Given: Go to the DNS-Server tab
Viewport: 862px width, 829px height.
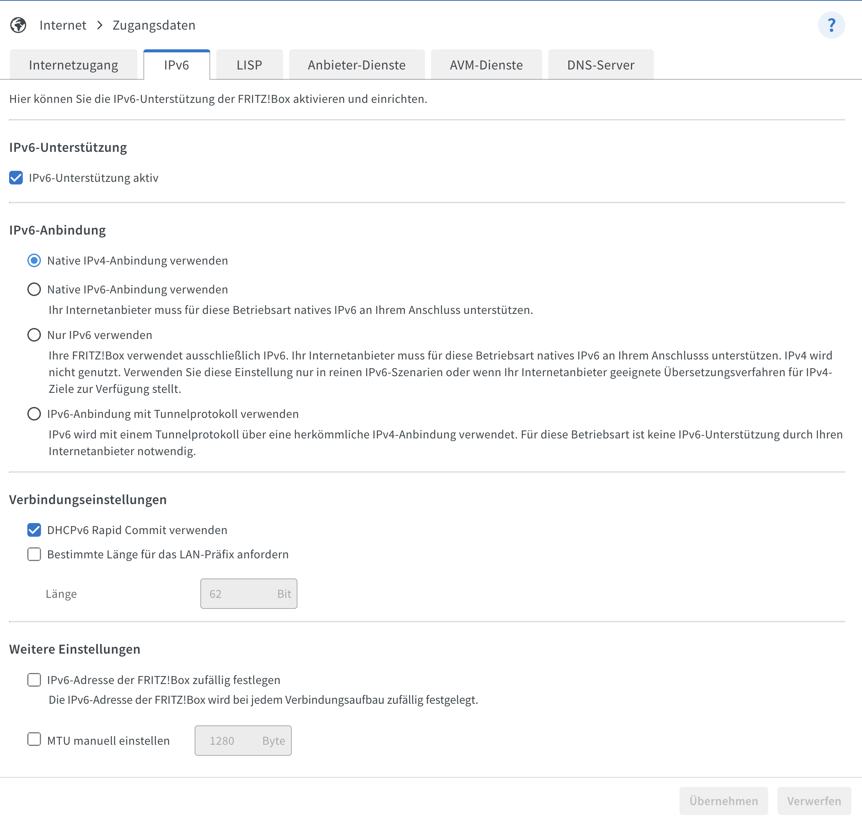Looking at the screenshot, I should click(x=600, y=65).
